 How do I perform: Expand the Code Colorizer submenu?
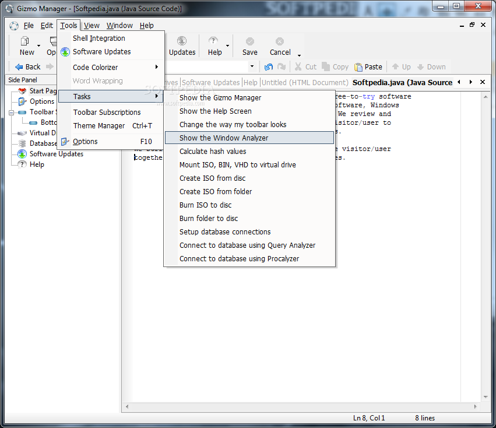pos(111,67)
